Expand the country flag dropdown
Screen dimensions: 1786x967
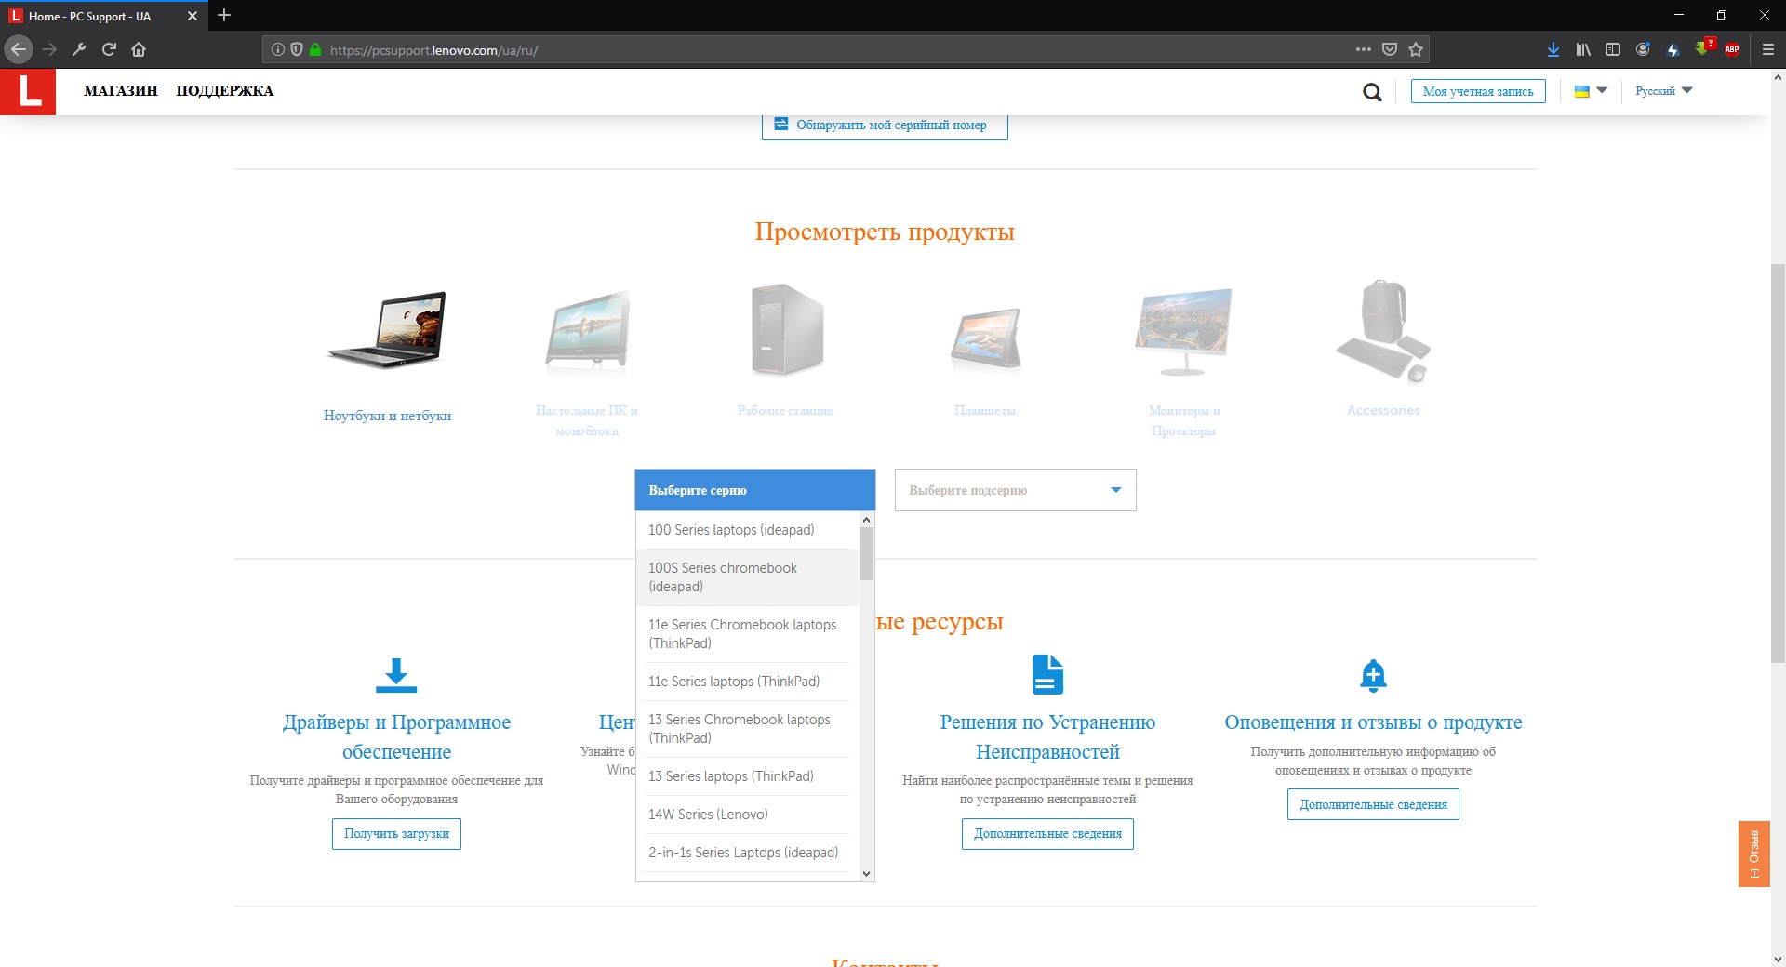1590,91
